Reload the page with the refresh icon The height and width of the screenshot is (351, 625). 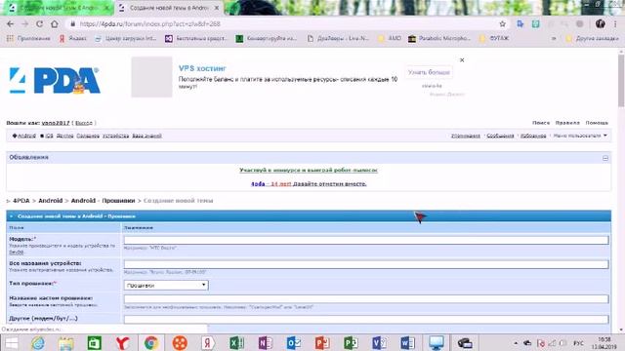pyautogui.click(x=39, y=23)
